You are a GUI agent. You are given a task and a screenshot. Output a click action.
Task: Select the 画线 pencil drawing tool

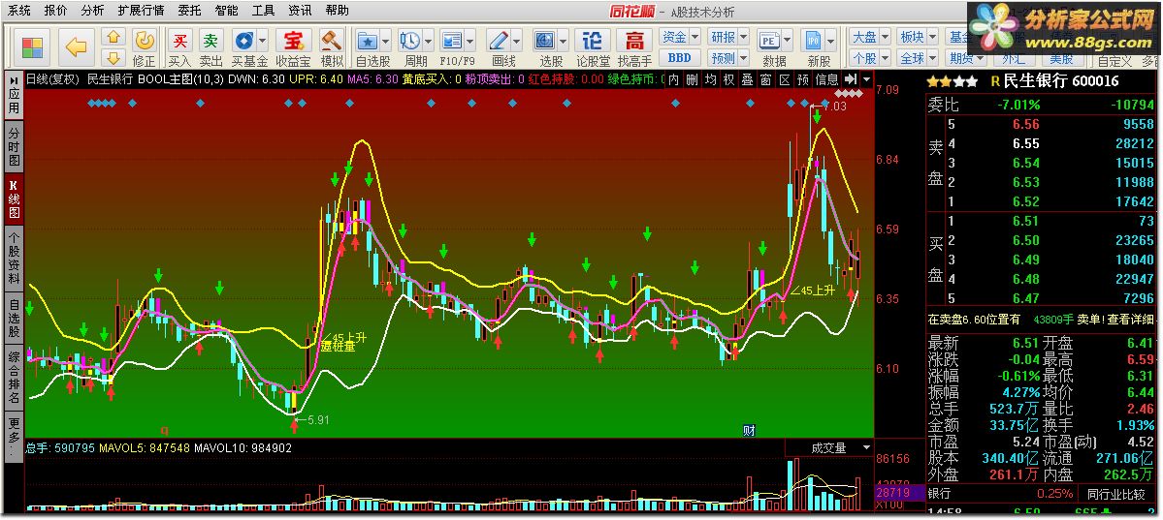[x=499, y=40]
